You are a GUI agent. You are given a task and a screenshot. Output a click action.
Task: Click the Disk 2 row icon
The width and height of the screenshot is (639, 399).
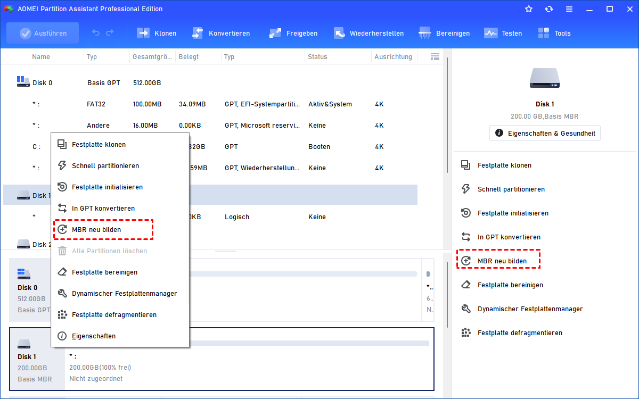click(23, 244)
